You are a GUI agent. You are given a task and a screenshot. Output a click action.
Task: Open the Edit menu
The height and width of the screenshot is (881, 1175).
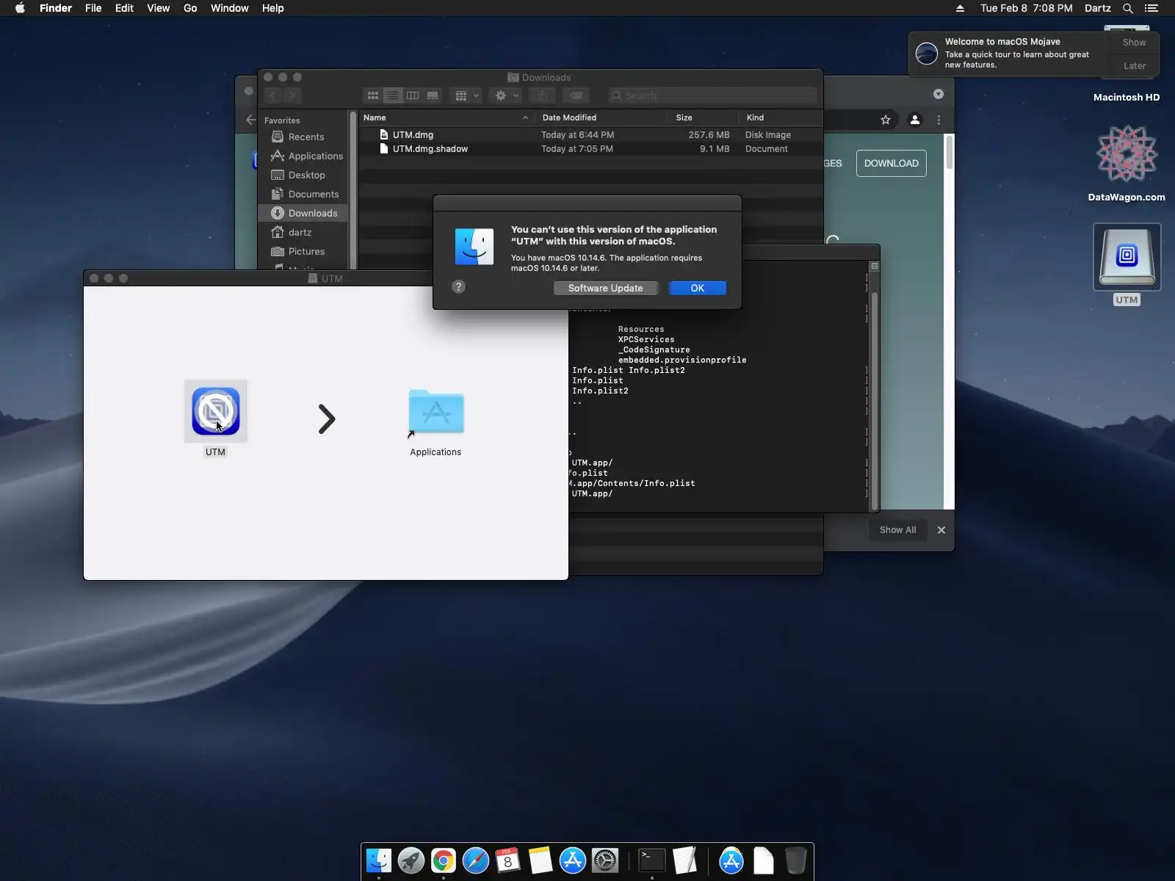point(124,8)
